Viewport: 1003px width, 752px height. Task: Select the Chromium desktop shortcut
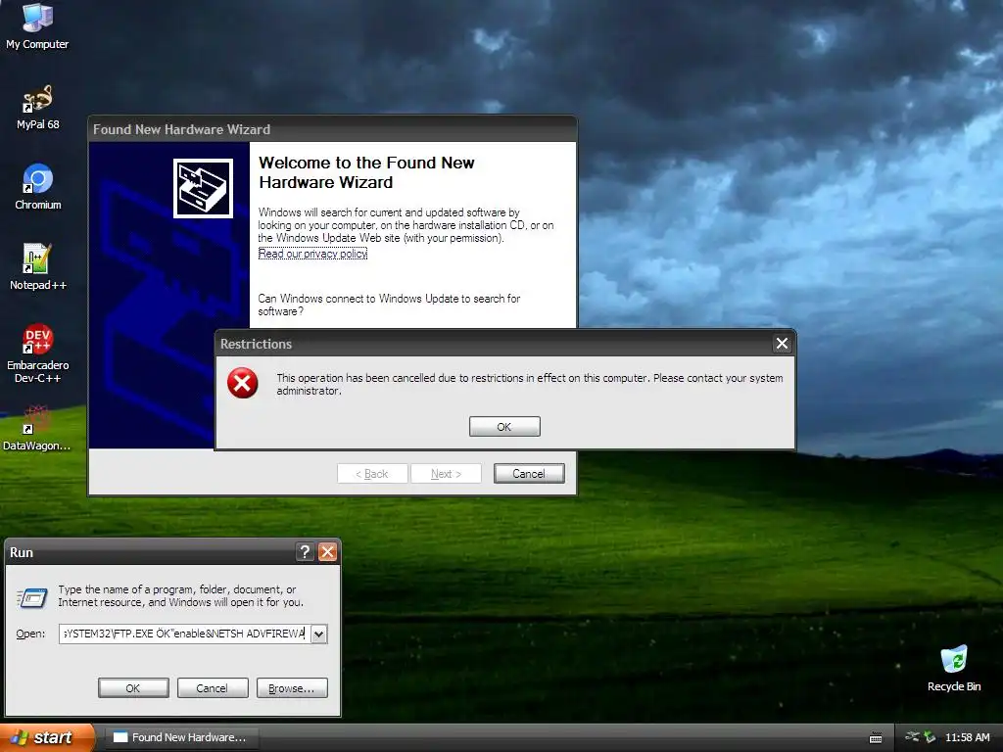(x=38, y=187)
